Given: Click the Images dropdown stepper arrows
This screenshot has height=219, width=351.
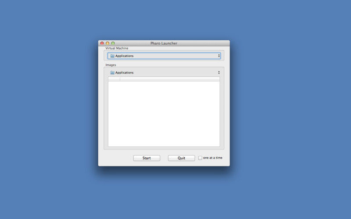Looking at the screenshot, I should click(219, 72).
